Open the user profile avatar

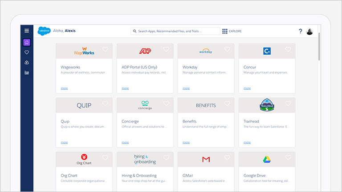310,31
